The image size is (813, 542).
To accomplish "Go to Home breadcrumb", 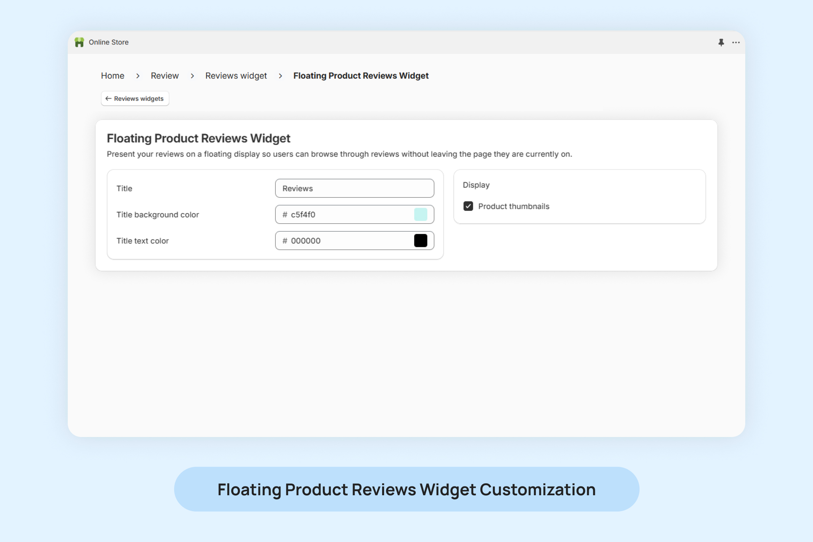I will [113, 76].
